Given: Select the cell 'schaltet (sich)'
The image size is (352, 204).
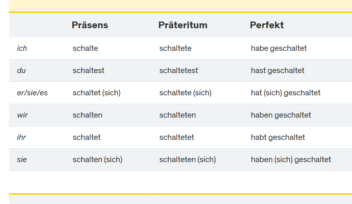Looking at the screenshot, I should (x=96, y=93).
